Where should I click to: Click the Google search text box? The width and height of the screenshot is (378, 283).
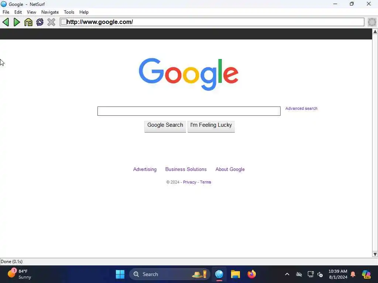[189, 111]
